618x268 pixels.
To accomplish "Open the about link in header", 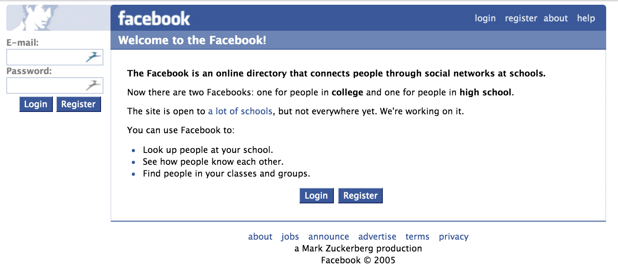I will tap(556, 19).
